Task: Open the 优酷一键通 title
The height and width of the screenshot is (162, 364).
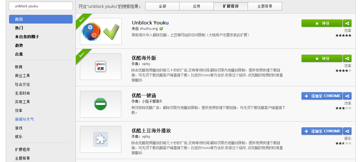Action: tap(144, 95)
